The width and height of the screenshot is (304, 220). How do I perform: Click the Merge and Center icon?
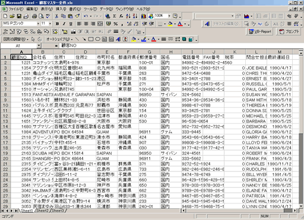(x=100, y=24)
